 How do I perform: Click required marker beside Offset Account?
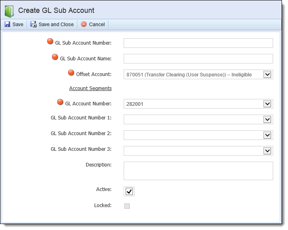71,73
